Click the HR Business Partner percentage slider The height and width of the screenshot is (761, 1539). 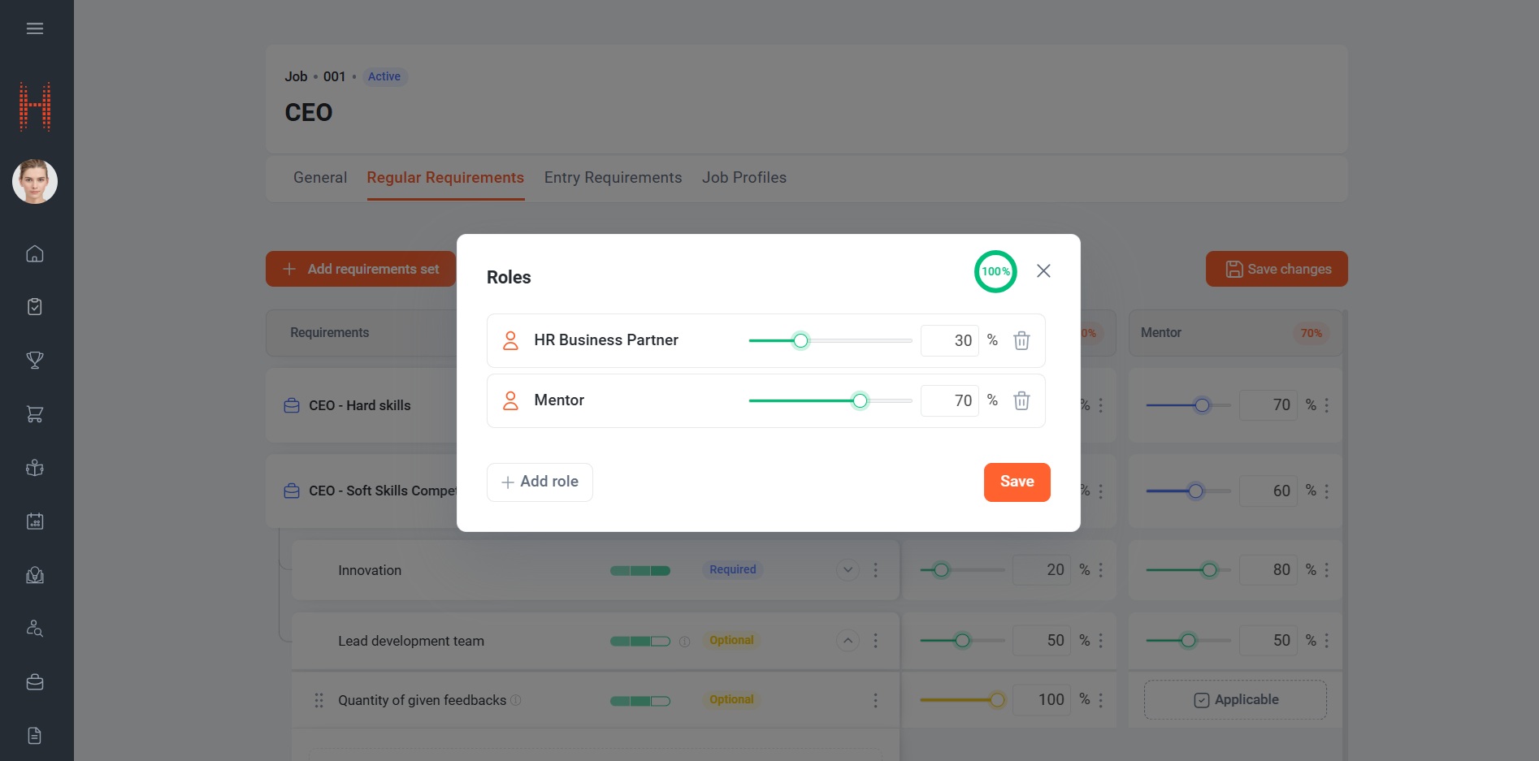coord(830,340)
